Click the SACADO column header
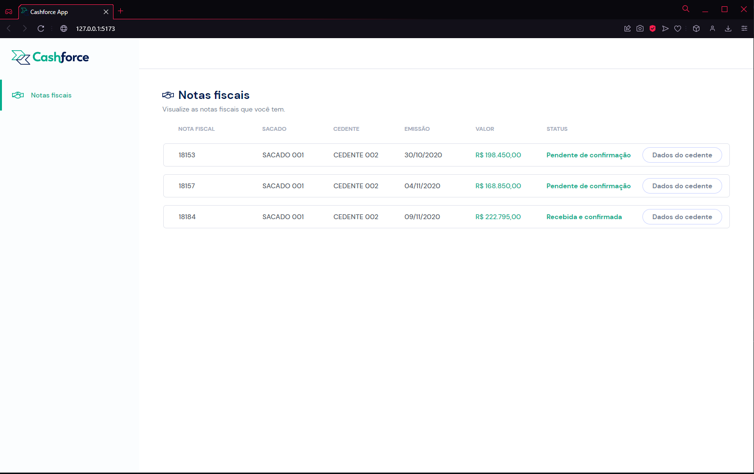754x474 pixels. 274,129
